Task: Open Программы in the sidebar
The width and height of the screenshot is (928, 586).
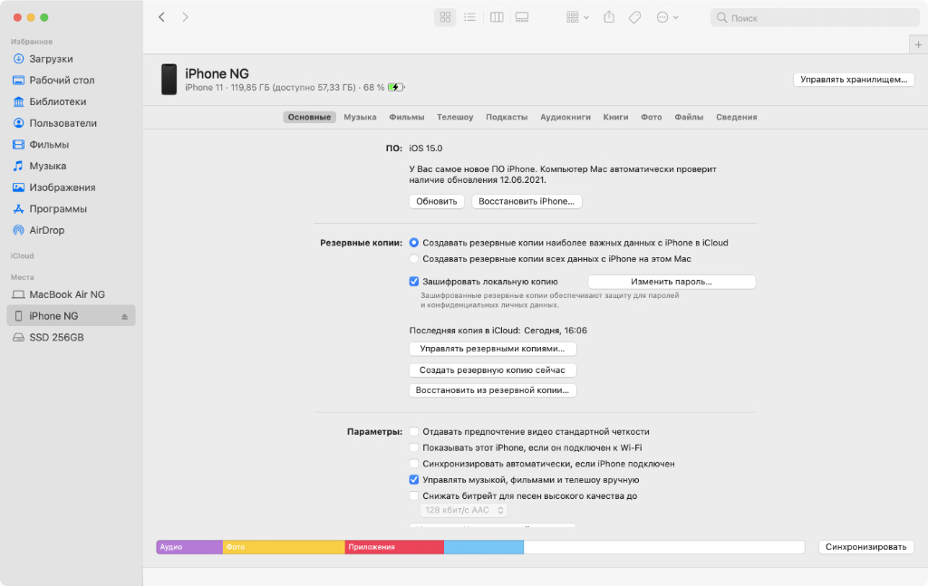Action: (58, 208)
